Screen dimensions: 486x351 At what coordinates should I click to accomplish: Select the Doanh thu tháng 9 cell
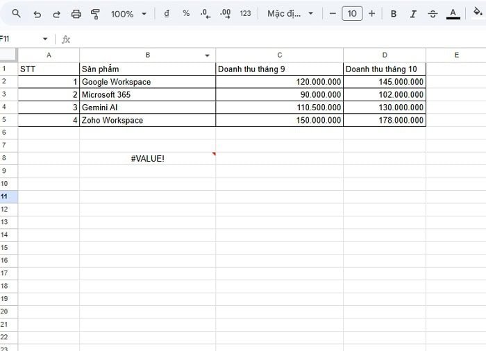tap(280, 69)
